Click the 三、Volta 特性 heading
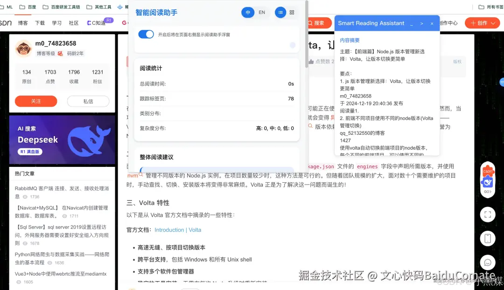The width and height of the screenshot is (504, 290). point(148,203)
